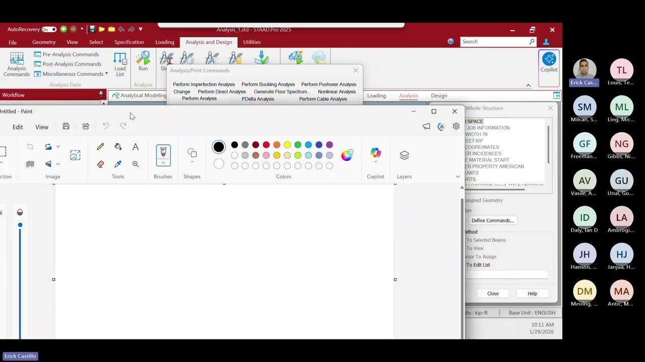Open the View menu in Paint
The image size is (645, 362).
tap(42, 127)
